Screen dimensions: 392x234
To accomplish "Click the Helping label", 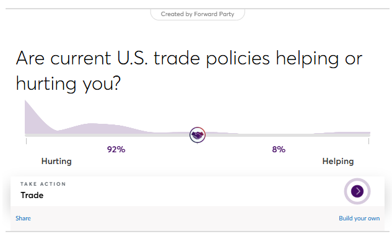I will (338, 161).
